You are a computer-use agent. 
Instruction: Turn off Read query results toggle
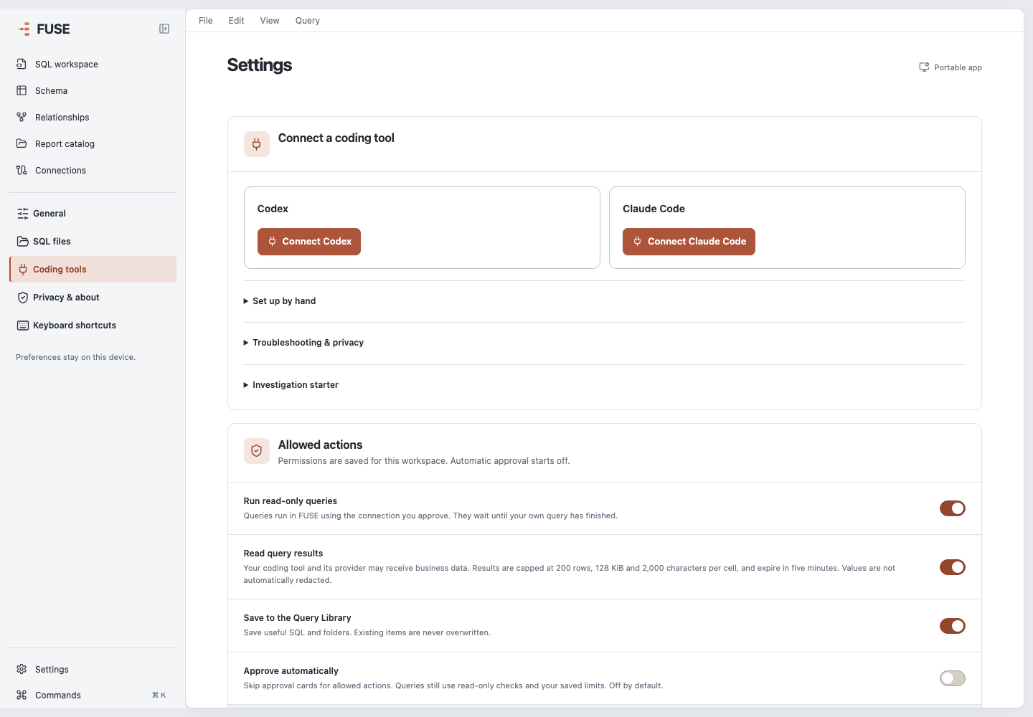tap(953, 567)
